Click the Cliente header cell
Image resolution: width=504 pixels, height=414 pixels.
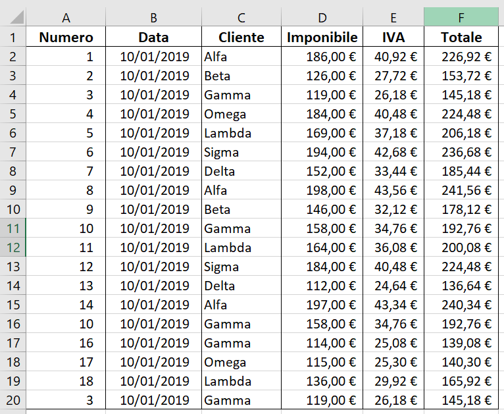click(241, 38)
